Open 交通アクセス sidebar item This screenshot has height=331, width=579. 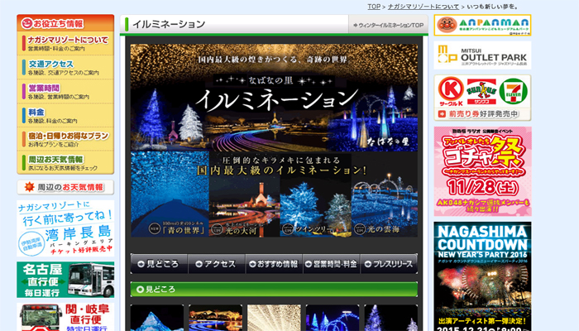65,67
